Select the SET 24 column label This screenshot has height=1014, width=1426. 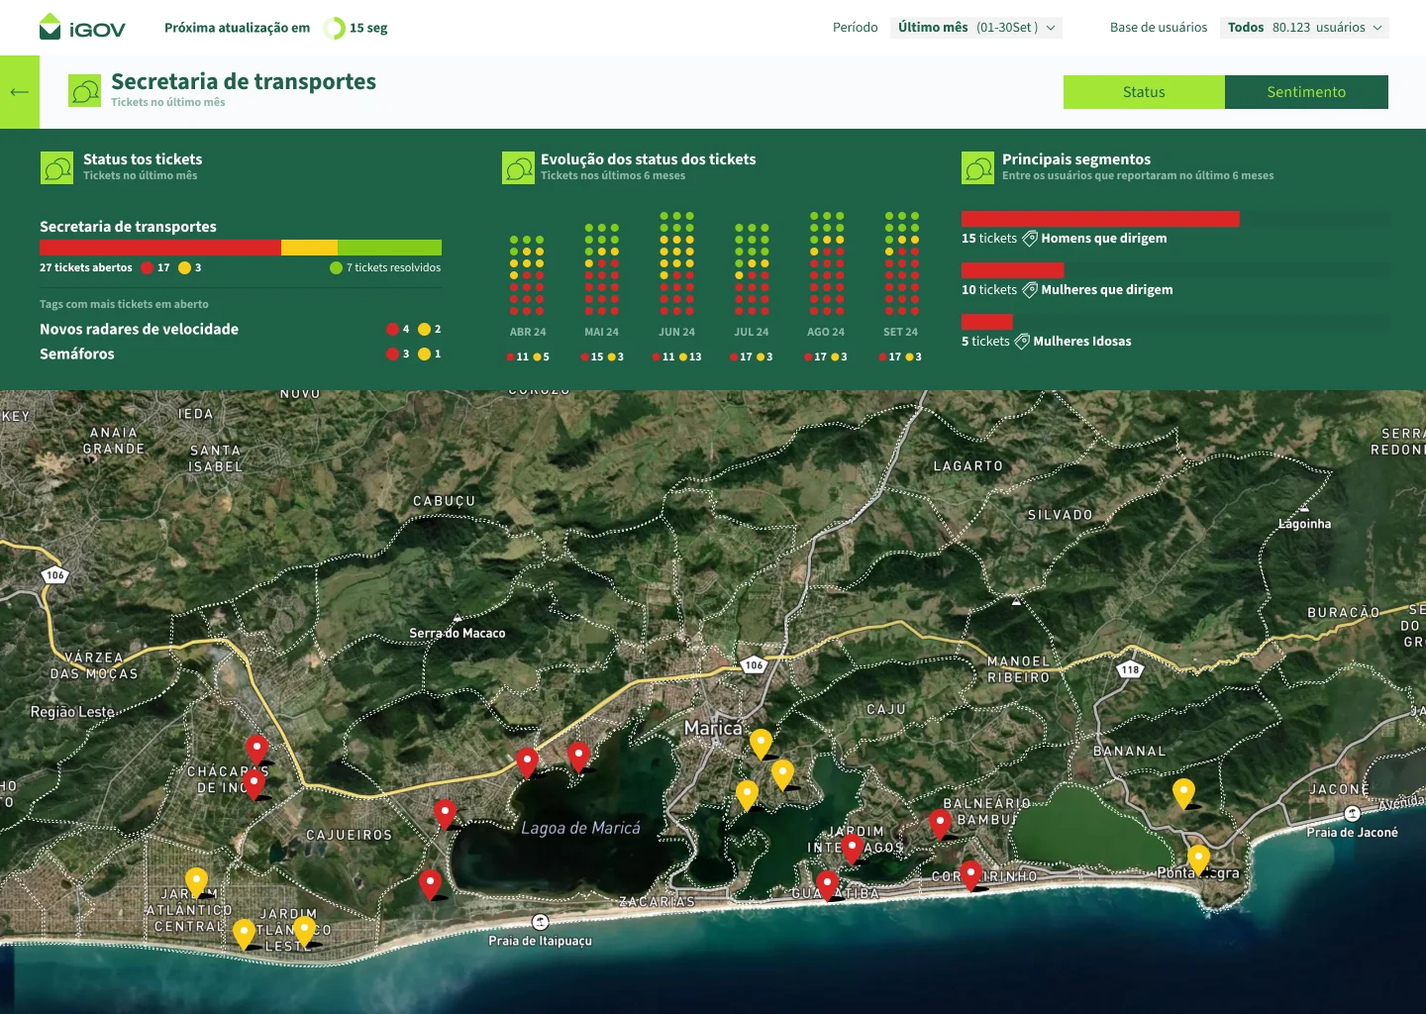pos(900,333)
